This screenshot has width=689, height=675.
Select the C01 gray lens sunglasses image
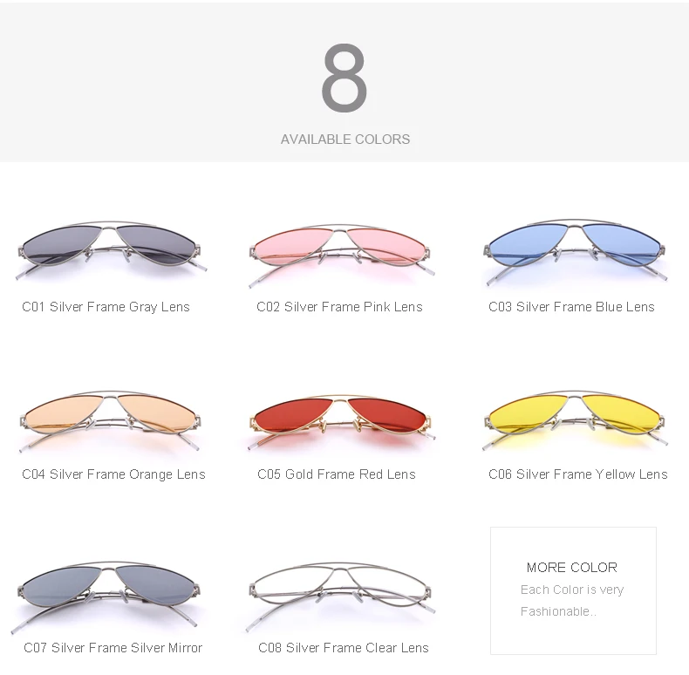(x=111, y=249)
